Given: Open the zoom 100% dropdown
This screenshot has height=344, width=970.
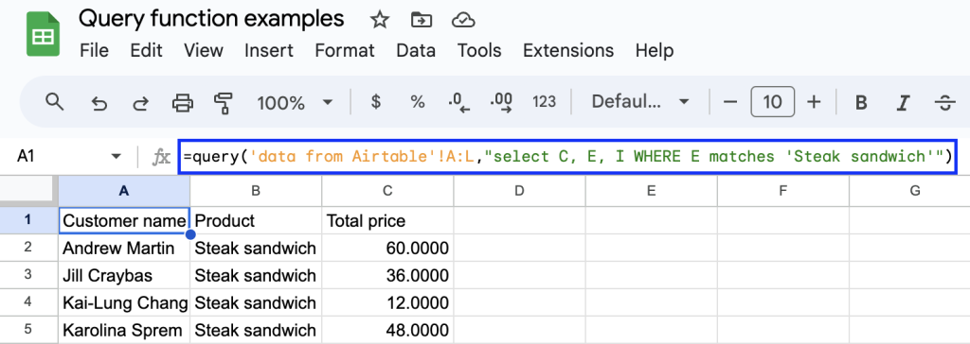Looking at the screenshot, I should (296, 102).
